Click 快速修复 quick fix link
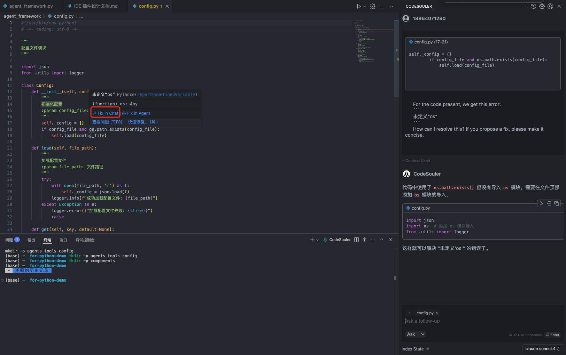This screenshot has height=355, width=566. coord(143,122)
